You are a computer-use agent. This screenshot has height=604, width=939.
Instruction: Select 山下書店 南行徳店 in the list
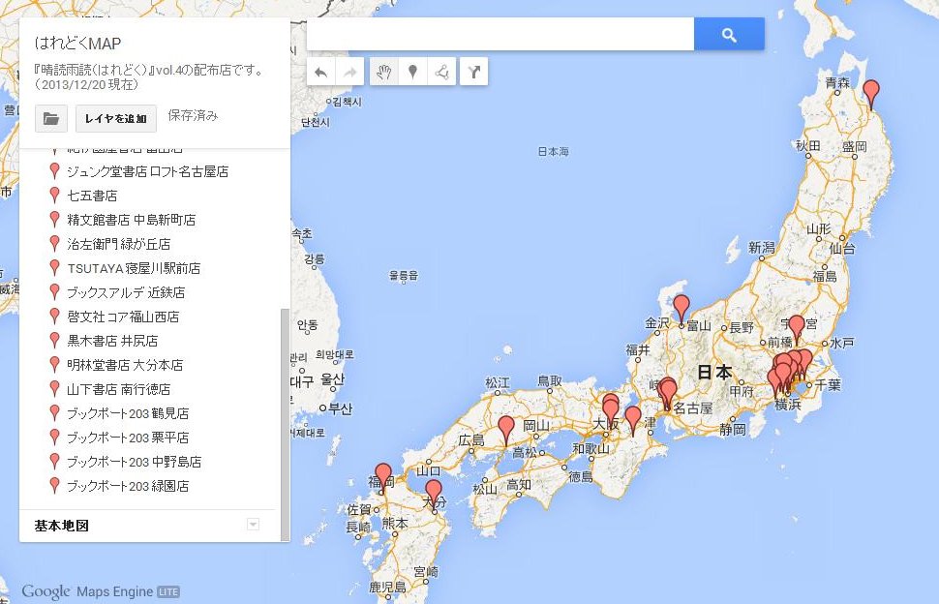pos(118,389)
